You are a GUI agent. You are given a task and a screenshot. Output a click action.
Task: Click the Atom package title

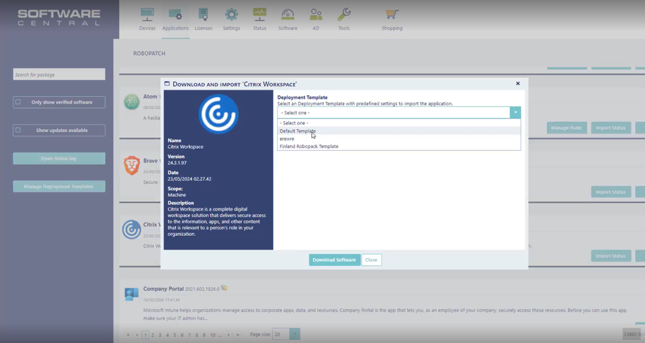[150, 96]
